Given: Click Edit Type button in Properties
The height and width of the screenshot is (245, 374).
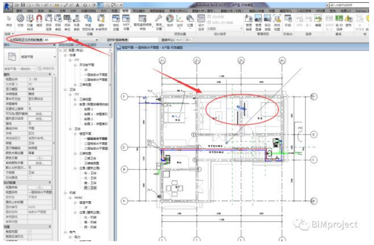Looking at the screenshot, I should pos(46,69).
